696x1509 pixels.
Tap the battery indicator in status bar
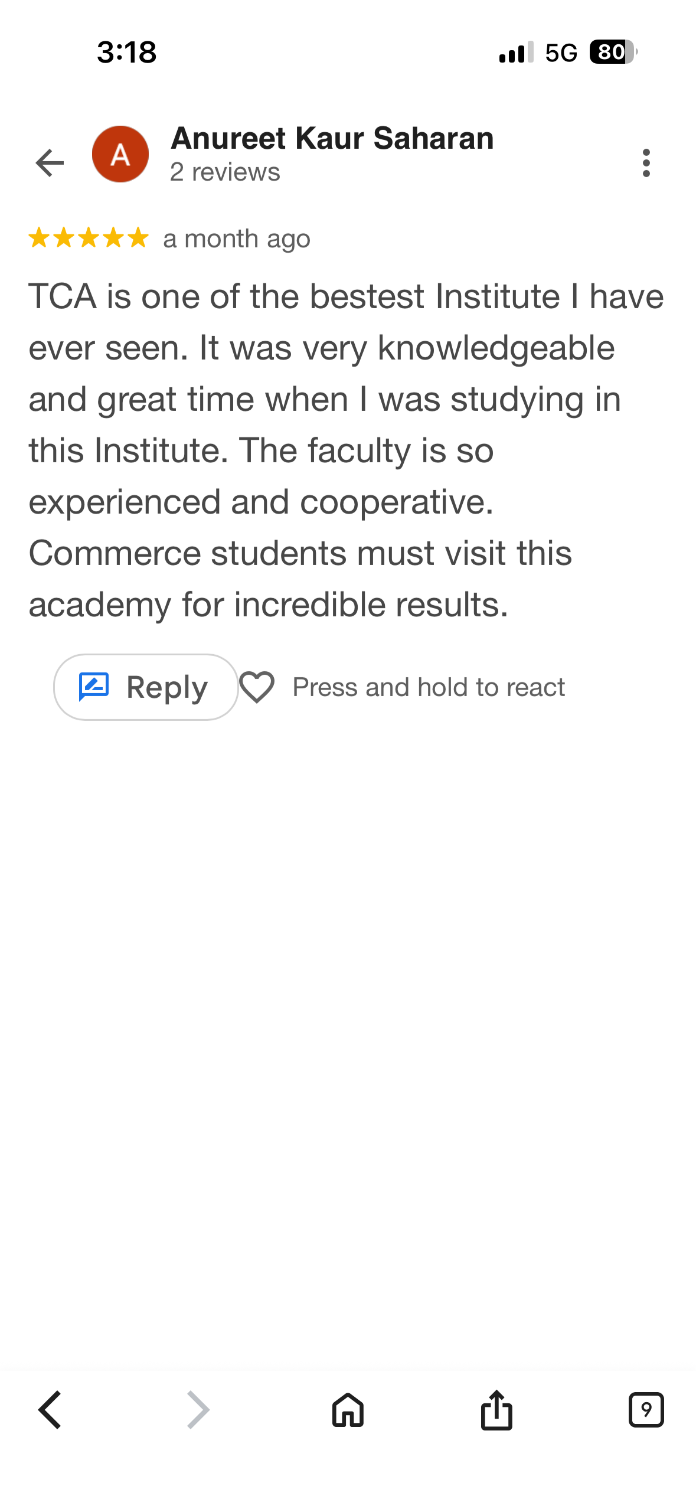pyautogui.click(x=613, y=52)
